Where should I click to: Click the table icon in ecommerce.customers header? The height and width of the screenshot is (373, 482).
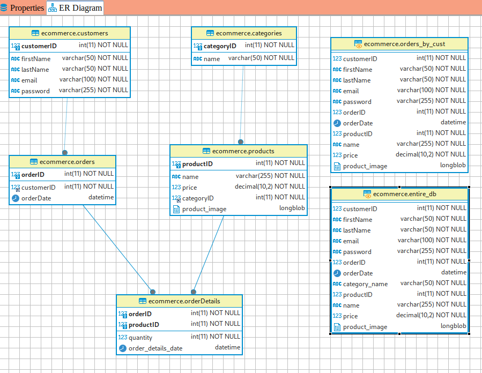coord(35,33)
